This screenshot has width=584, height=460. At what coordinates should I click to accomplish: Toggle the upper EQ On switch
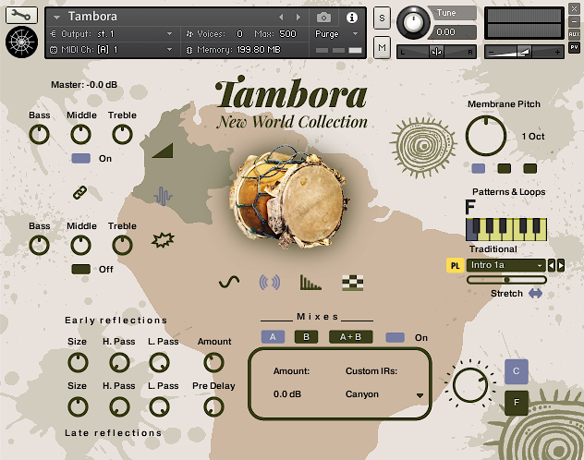click(x=80, y=159)
